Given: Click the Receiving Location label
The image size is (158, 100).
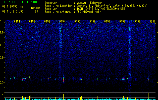Looking at the screenshot, I should point(59,6).
